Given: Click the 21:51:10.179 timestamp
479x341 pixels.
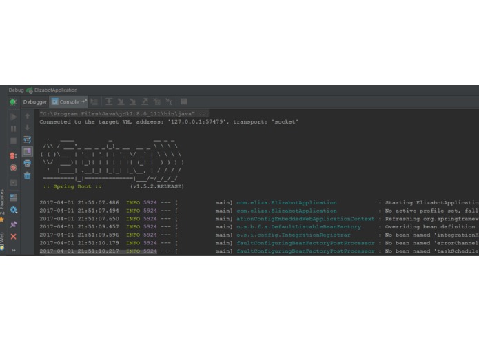Looking at the screenshot, I should (98, 243).
